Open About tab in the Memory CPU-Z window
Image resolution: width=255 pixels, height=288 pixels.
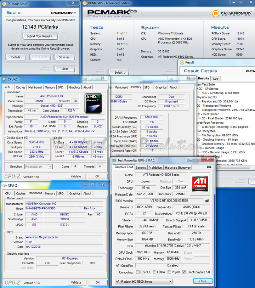pos(174,87)
